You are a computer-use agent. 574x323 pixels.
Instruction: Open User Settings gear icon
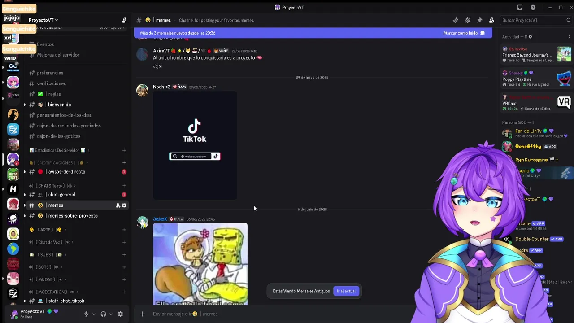[x=120, y=314]
